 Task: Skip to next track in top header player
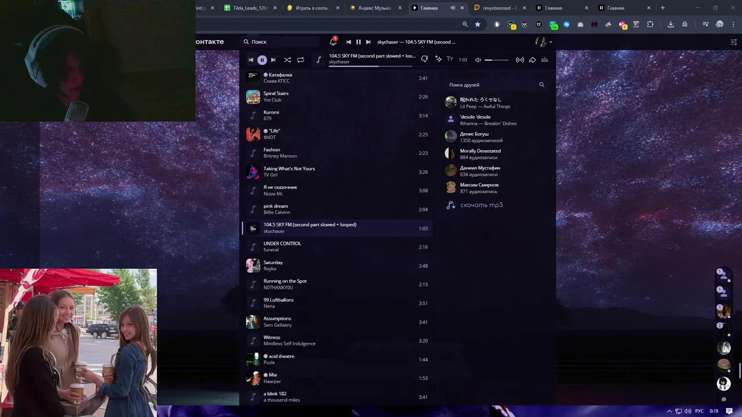tap(368, 42)
